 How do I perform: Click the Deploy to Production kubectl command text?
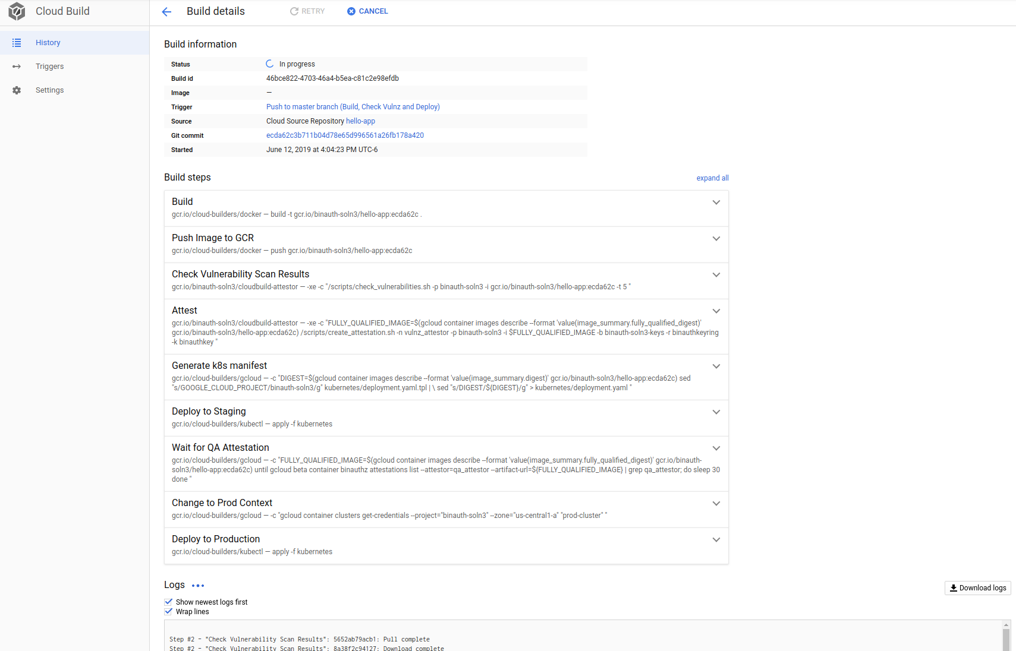(x=252, y=552)
